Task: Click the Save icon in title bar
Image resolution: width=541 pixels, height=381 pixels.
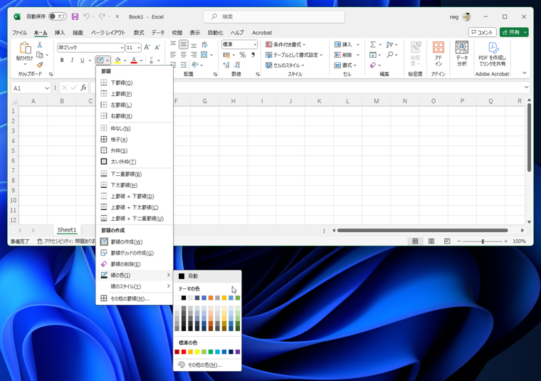Action: [x=75, y=16]
